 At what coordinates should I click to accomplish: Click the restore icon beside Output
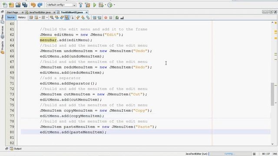point(7,149)
